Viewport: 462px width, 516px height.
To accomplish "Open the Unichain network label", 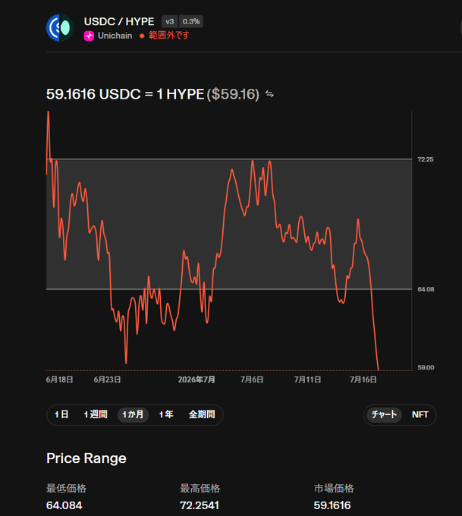I will [x=115, y=36].
